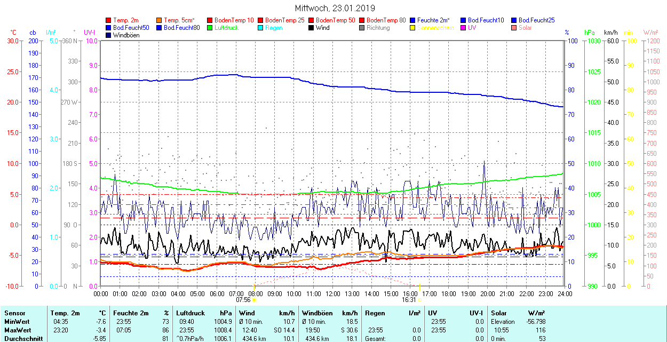Click the 16:31 sunset time marker

click(409, 299)
